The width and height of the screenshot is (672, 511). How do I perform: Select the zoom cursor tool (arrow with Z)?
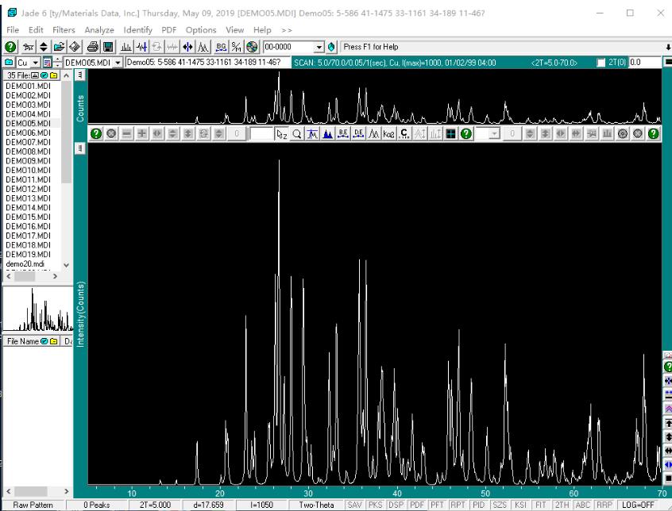pyautogui.click(x=281, y=134)
